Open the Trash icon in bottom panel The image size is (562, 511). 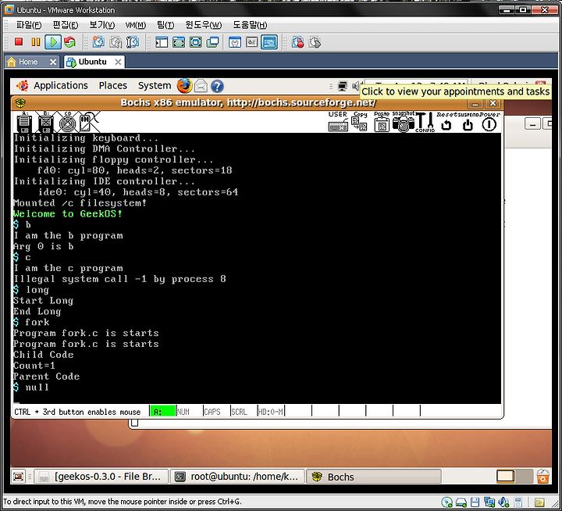[x=542, y=477]
